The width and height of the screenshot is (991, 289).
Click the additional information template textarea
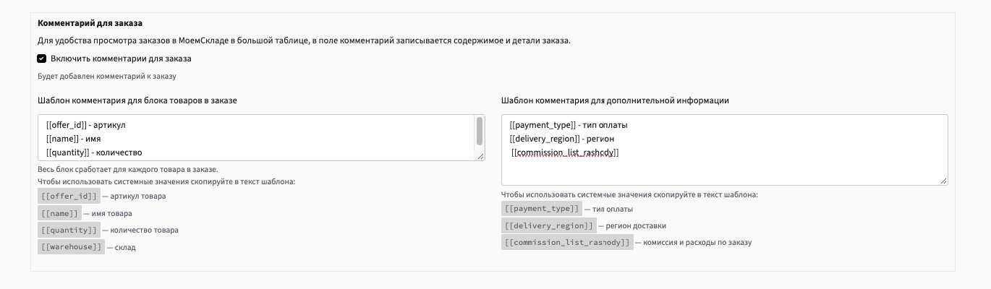(724, 150)
